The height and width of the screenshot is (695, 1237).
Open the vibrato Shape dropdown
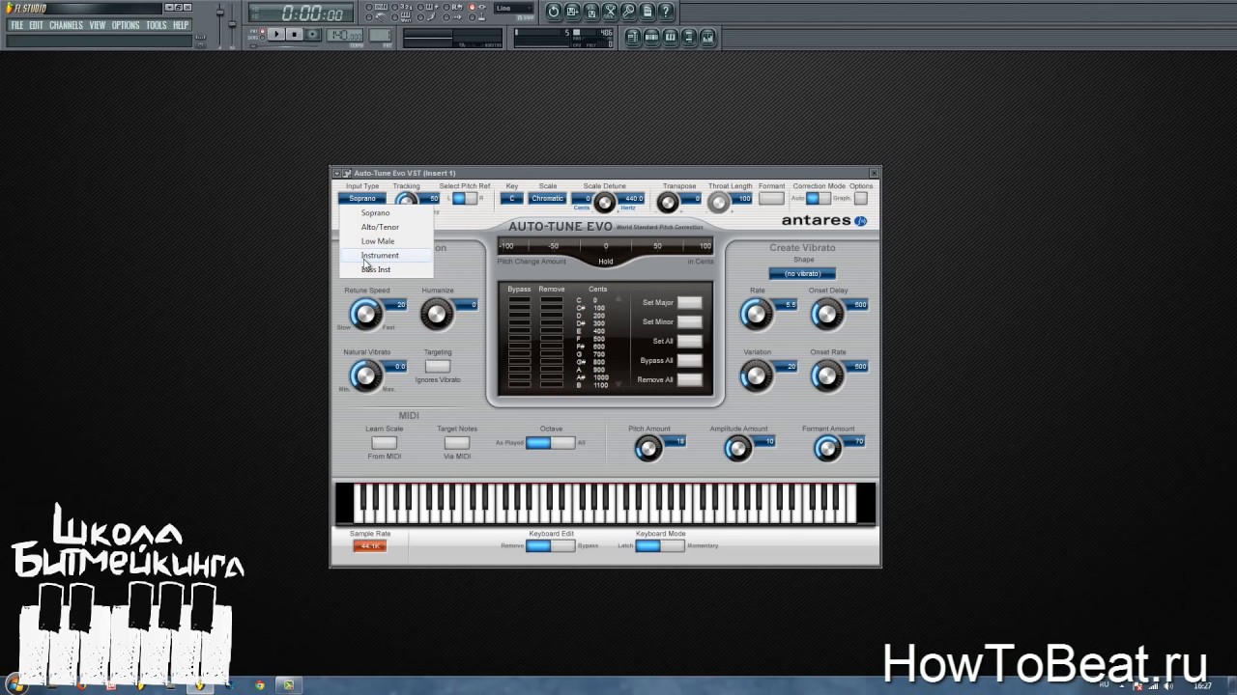(x=802, y=273)
